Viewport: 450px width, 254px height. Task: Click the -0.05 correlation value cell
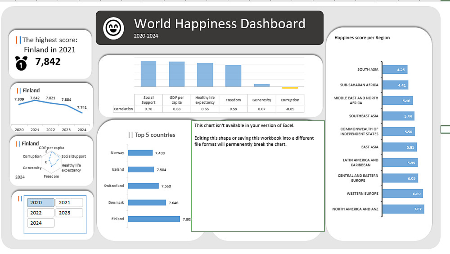(290, 109)
